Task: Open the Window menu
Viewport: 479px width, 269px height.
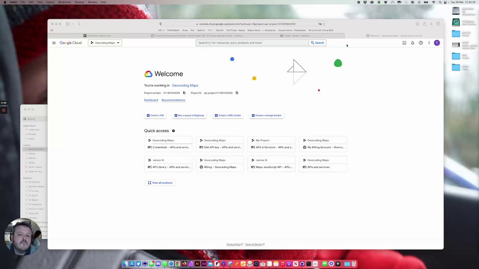Action: pyautogui.click(x=92, y=2)
